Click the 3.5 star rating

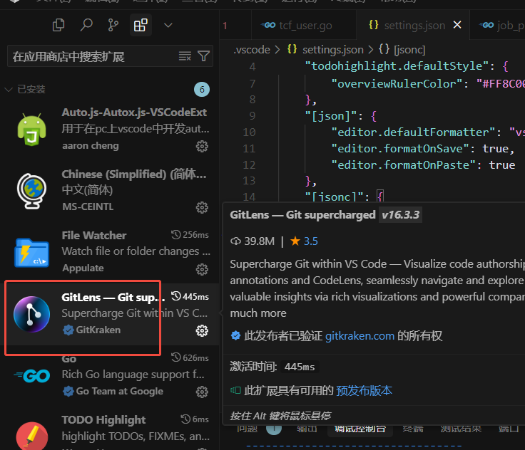[311, 241]
